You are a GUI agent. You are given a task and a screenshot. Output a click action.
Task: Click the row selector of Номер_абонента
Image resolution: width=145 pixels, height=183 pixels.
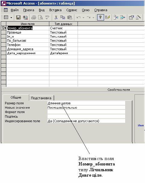coord(4,28)
